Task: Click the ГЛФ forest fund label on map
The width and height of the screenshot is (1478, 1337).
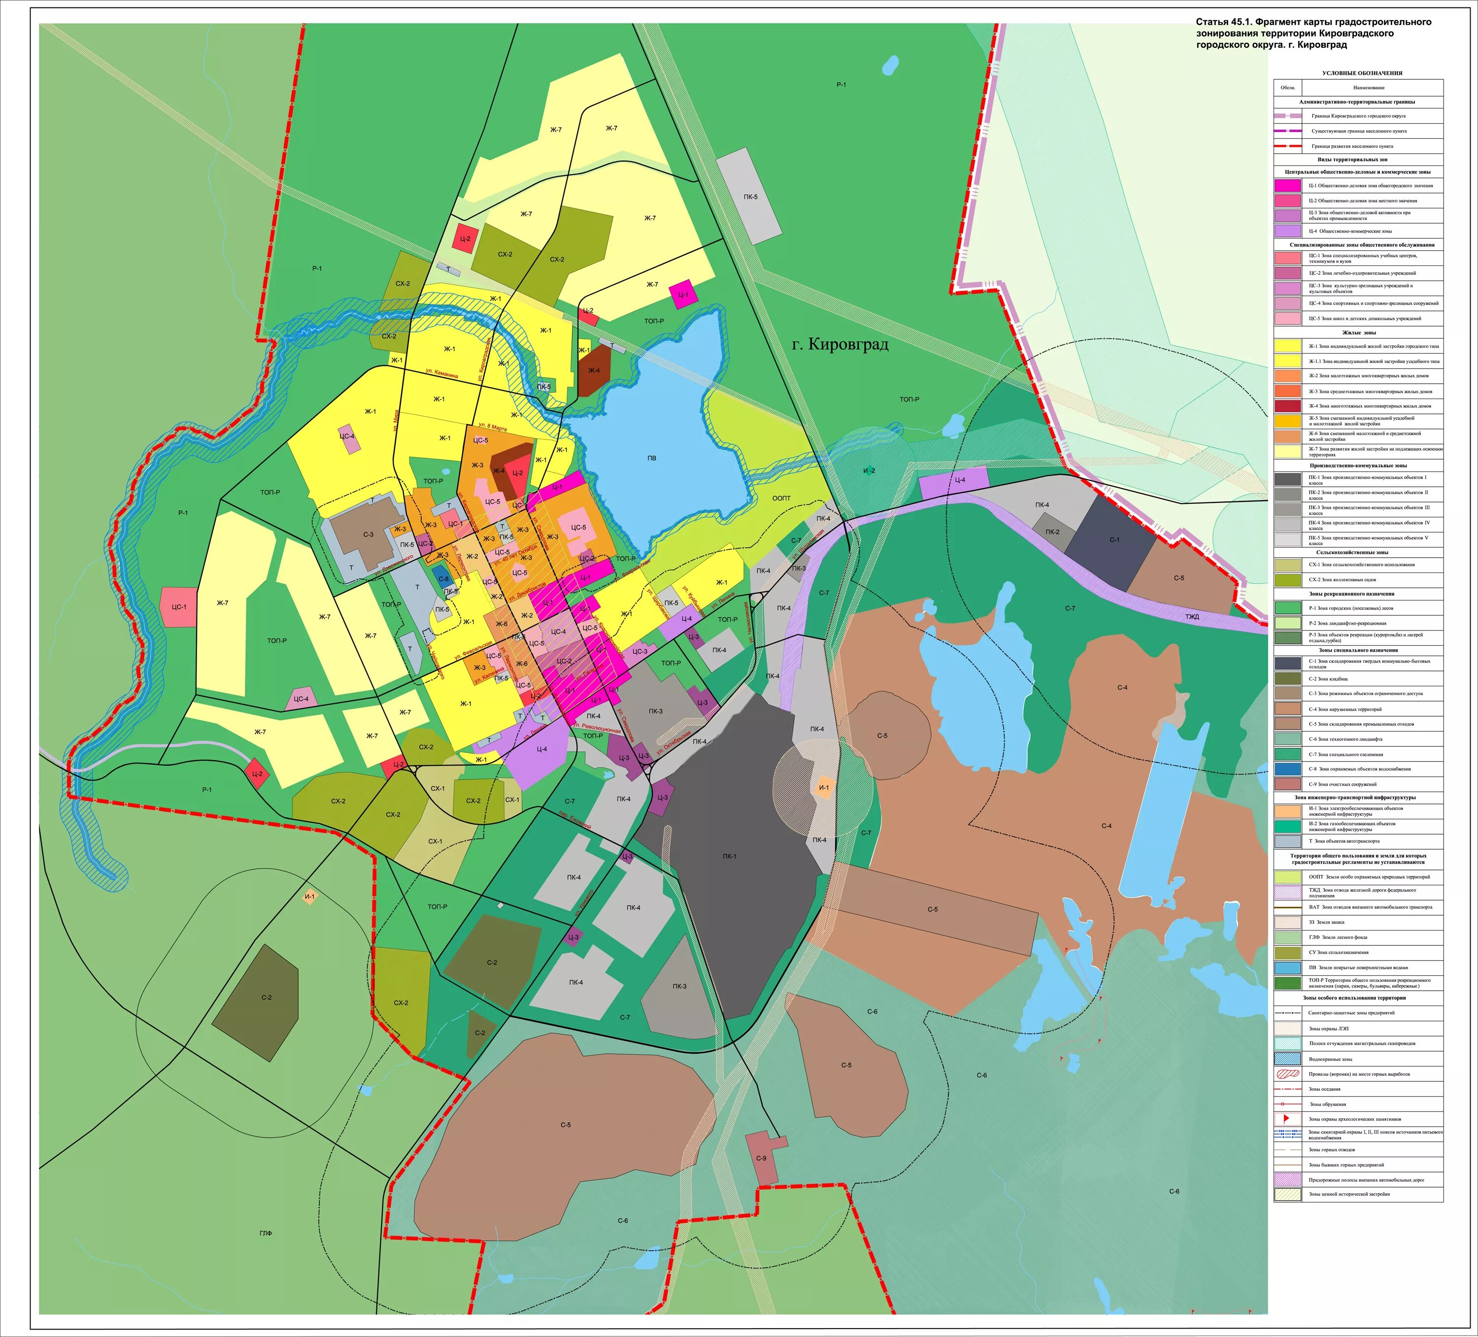Action: [x=266, y=1234]
